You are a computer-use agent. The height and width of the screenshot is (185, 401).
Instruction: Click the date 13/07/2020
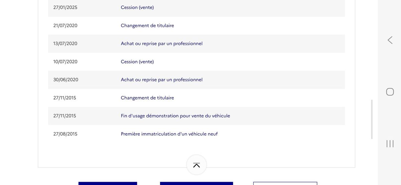click(x=65, y=43)
